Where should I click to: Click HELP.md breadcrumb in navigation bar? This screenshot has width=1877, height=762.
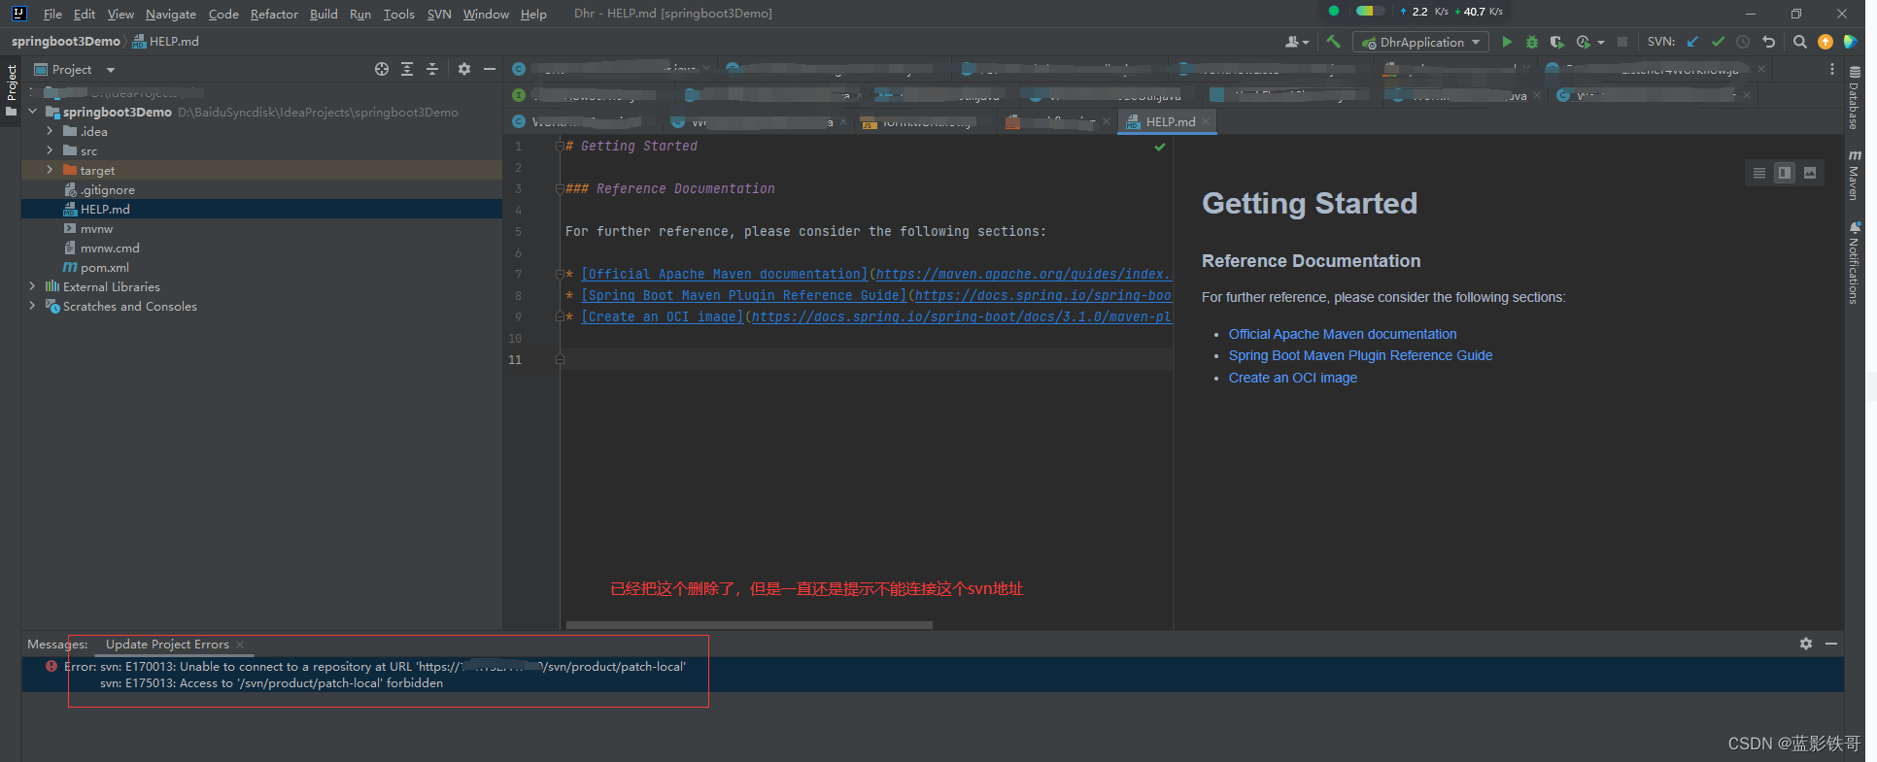pyautogui.click(x=165, y=42)
